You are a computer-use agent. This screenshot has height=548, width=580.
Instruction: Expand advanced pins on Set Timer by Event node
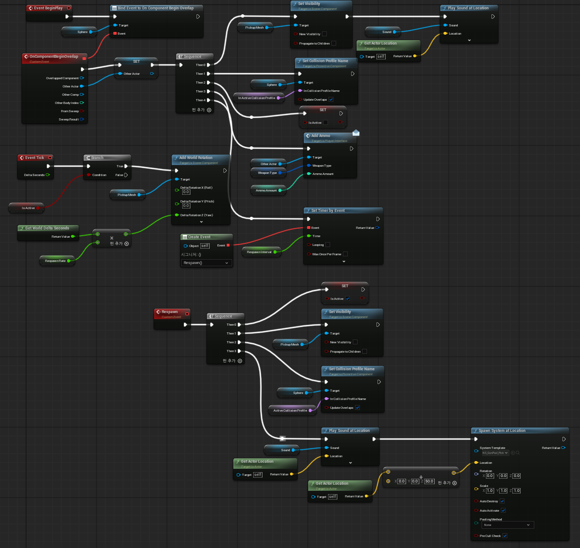[x=344, y=261]
